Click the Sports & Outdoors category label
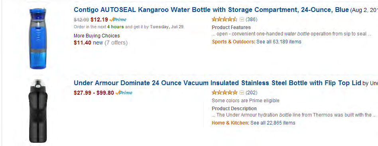The height and width of the screenshot is (146, 378). 233,42
